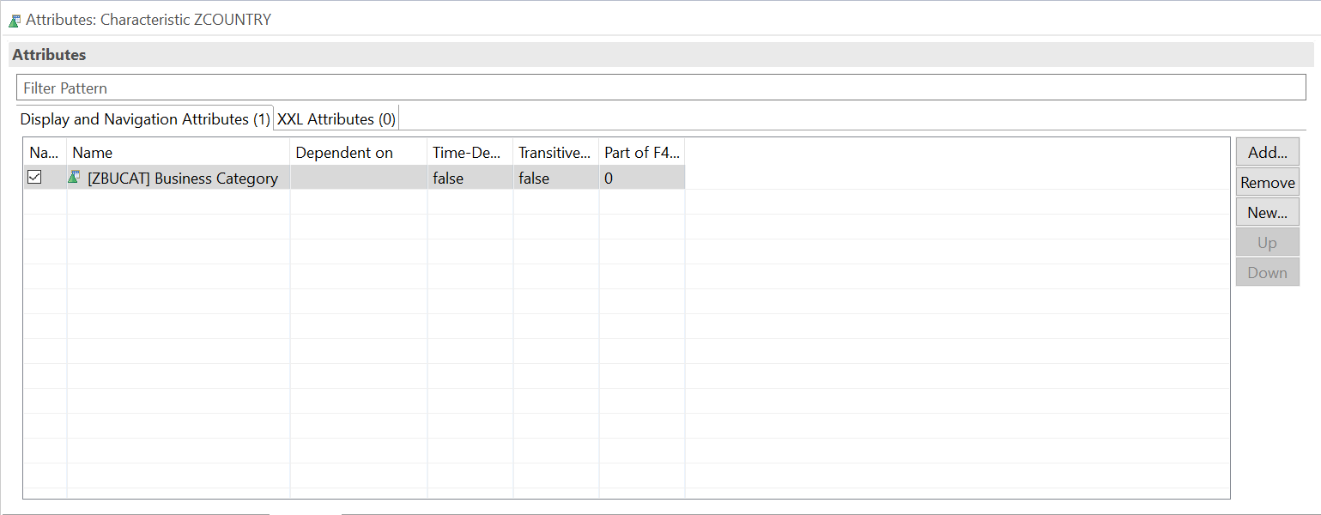The image size is (1321, 515).
Task: Click the Time-Dependent column header
Action: click(x=469, y=152)
